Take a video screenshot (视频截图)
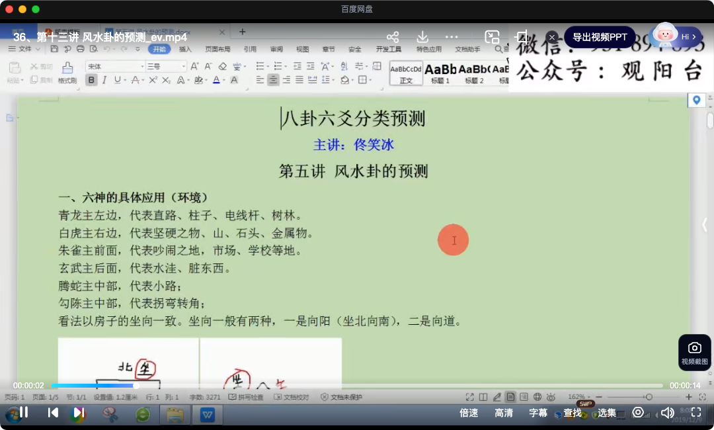The image size is (714, 430). point(694,352)
